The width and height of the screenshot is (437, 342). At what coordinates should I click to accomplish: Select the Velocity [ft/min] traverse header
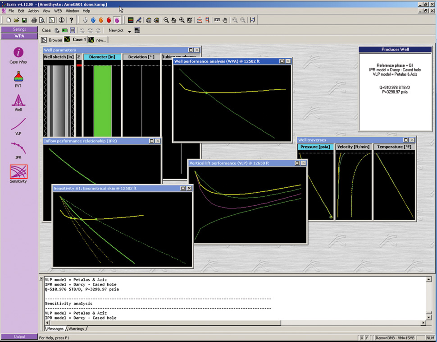pyautogui.click(x=353, y=147)
